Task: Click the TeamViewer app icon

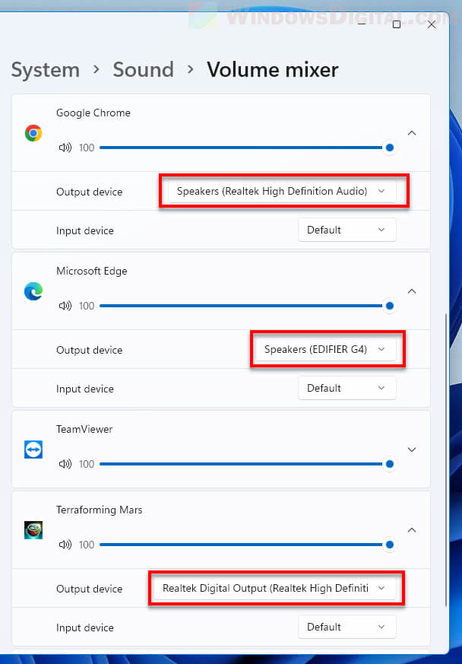Action: [33, 450]
